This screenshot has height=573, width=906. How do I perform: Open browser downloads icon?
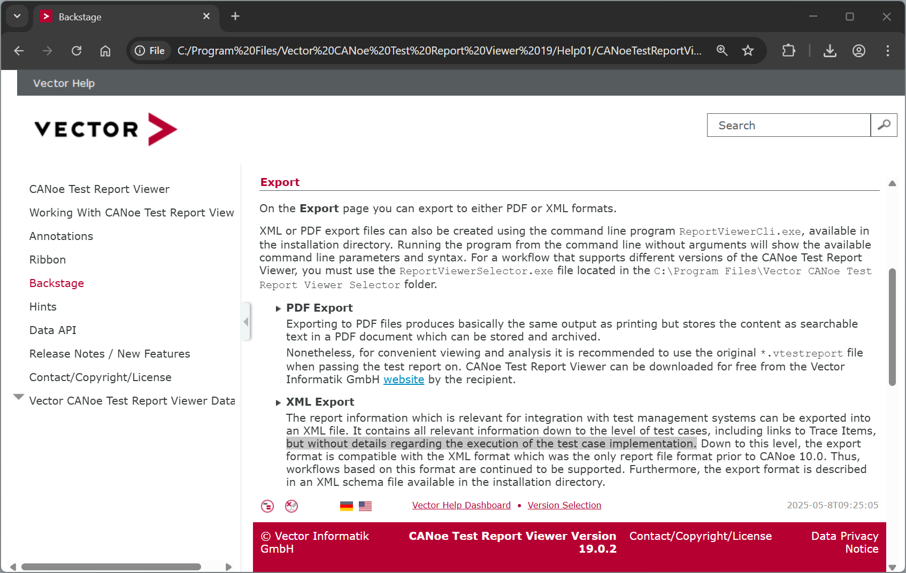[x=830, y=51]
